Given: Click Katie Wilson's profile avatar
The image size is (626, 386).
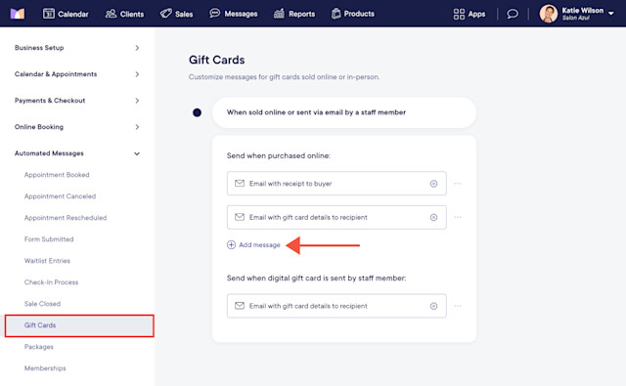Looking at the screenshot, I should [548, 14].
